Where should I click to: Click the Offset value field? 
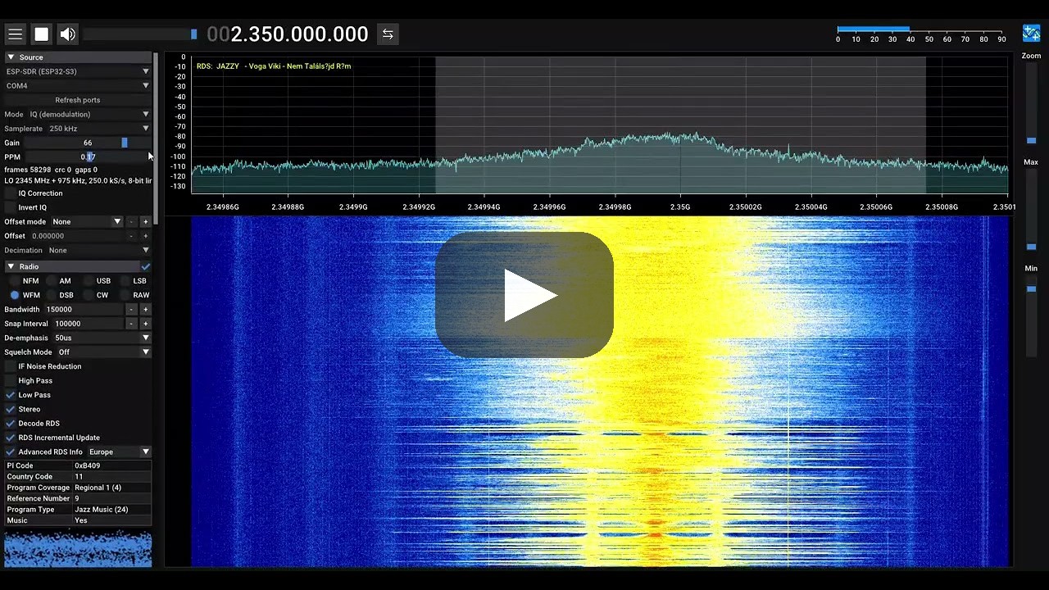pyautogui.click(x=77, y=236)
